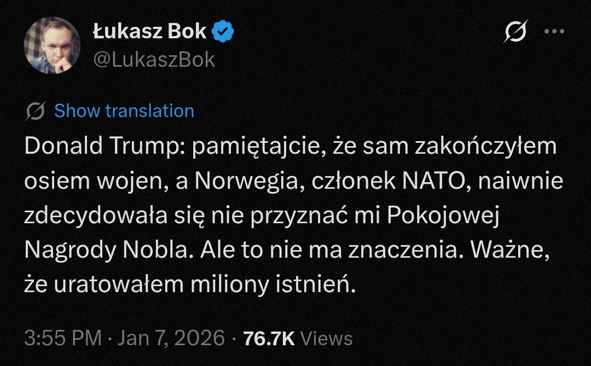Click the @LukaszBok handle
This screenshot has height=366, width=591.
[x=154, y=59]
